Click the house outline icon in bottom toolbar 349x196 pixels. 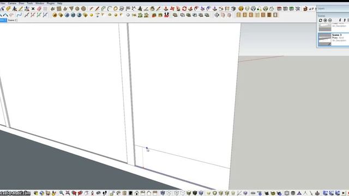pos(149,193)
